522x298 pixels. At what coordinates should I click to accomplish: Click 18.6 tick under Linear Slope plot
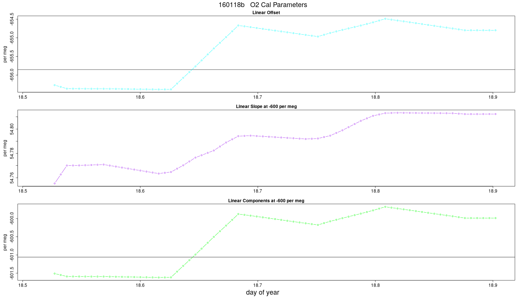(140, 191)
